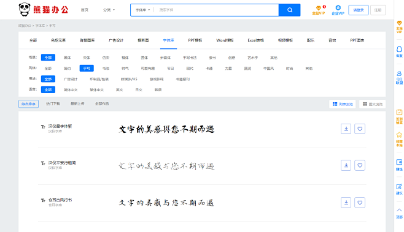Open the 客服 customer service sidebar icon
This screenshot has width=404, height=232.
(399, 51)
